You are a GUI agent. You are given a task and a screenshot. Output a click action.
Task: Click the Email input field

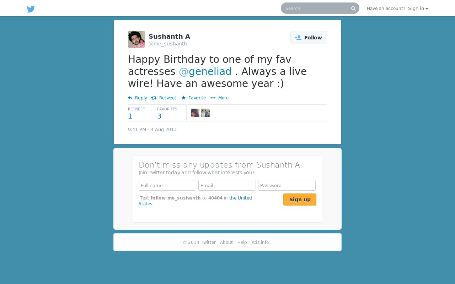(227, 185)
